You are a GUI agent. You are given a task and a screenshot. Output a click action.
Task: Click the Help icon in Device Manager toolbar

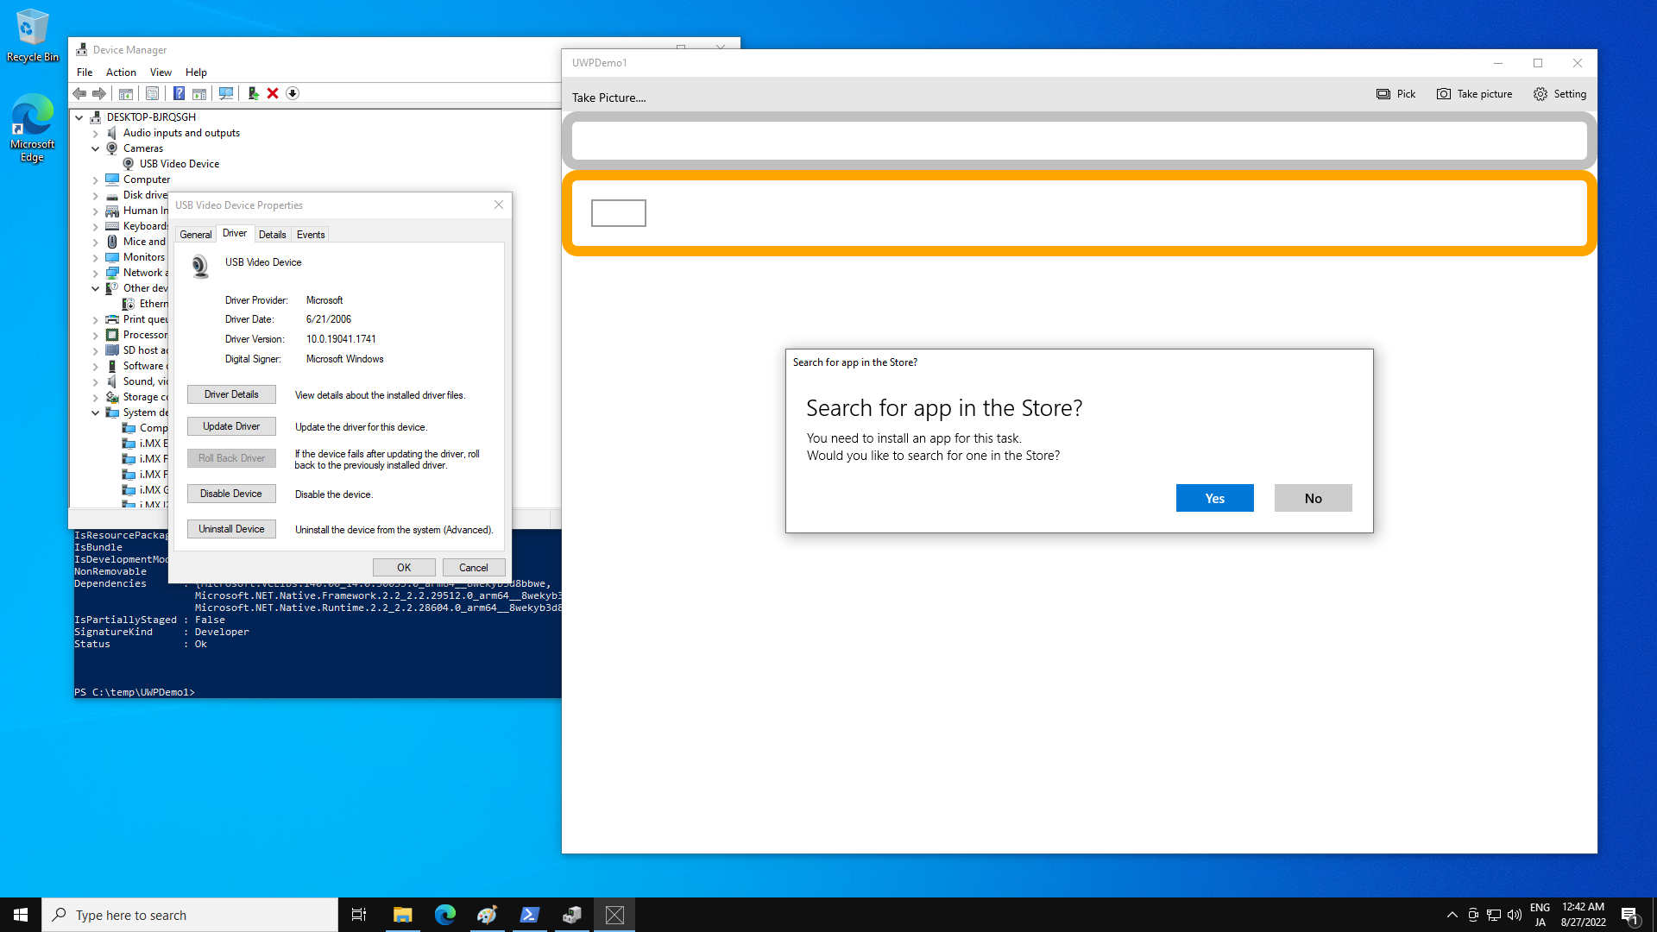[179, 93]
